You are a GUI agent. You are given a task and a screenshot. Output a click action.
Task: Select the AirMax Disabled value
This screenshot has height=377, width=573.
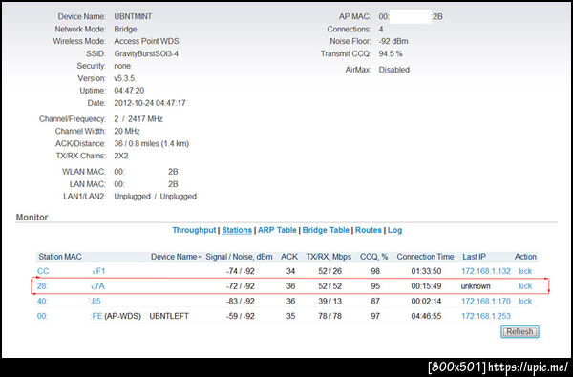pos(393,70)
